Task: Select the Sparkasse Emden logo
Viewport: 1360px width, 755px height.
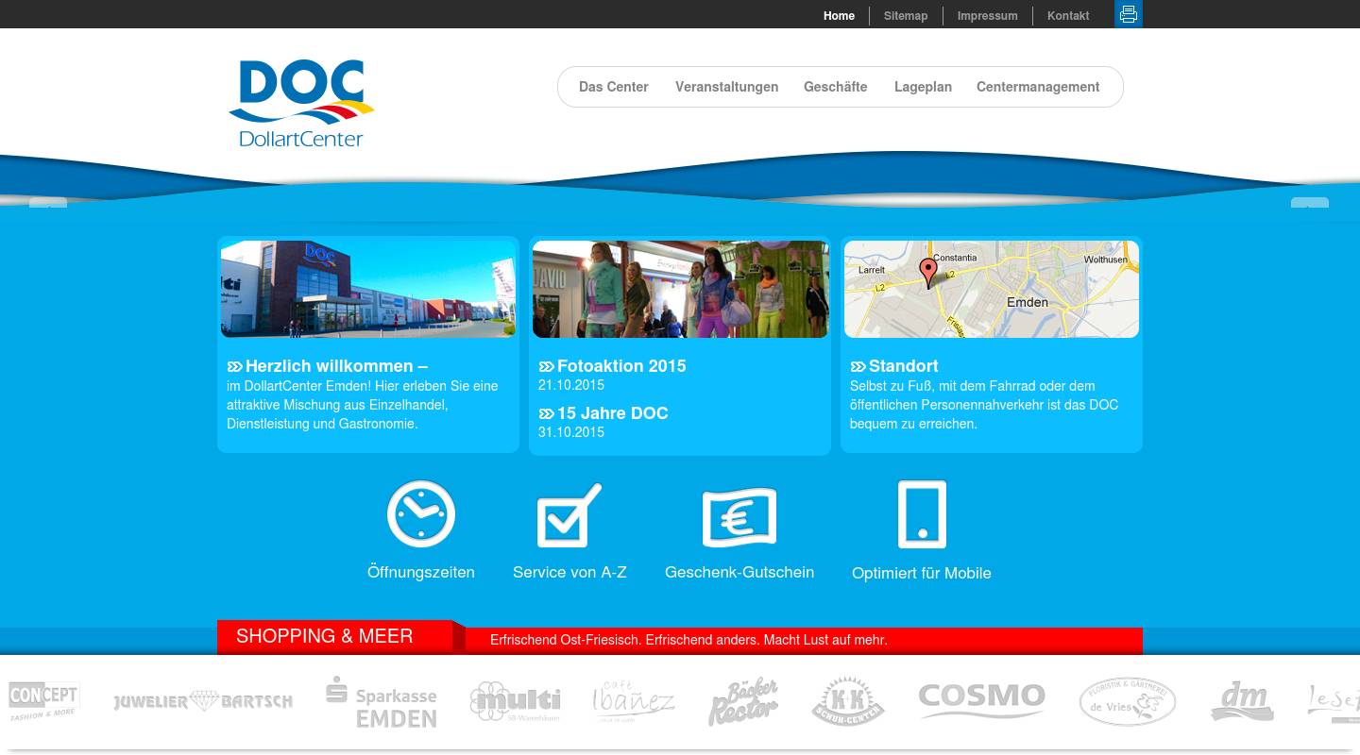Action: pyautogui.click(x=382, y=702)
